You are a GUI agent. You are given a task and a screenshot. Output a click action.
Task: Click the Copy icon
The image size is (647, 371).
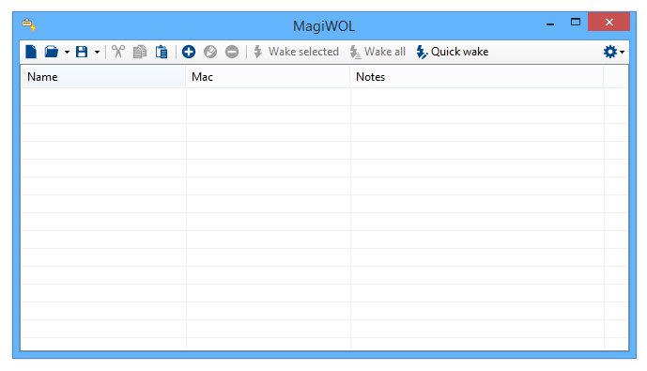[140, 52]
